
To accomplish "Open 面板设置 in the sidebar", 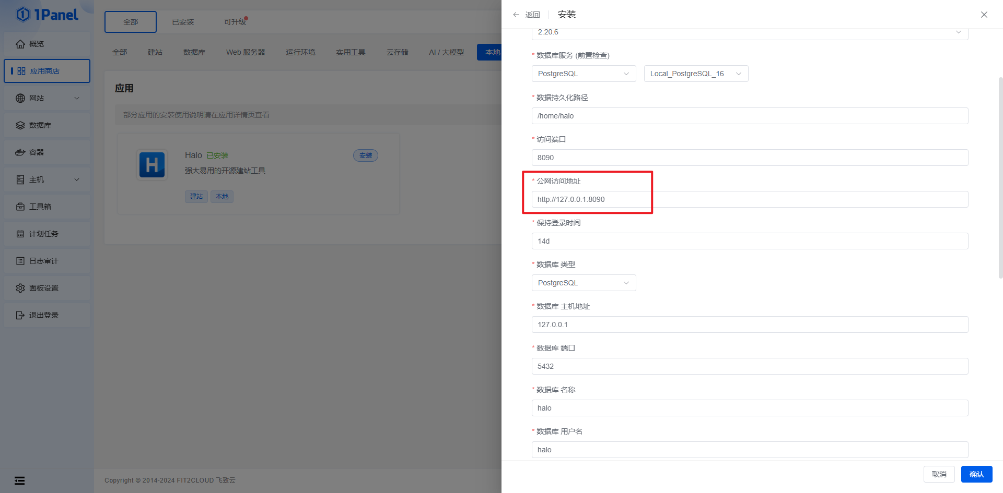I will click(47, 288).
